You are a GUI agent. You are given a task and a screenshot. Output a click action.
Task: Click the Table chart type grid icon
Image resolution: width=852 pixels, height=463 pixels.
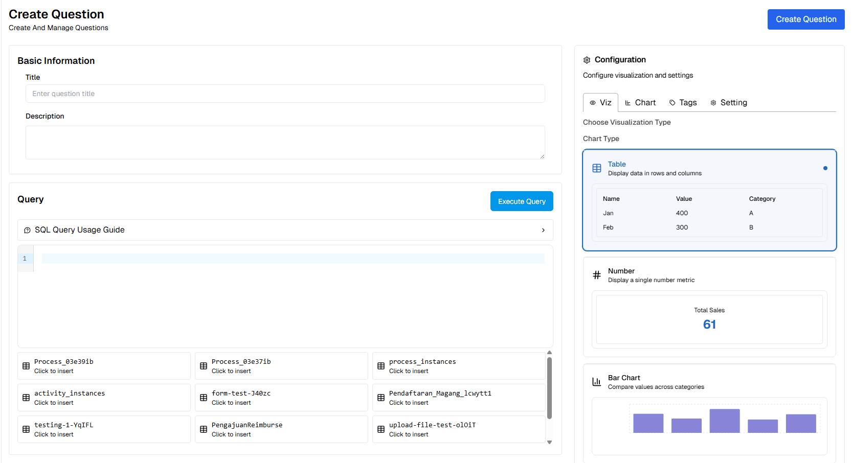(596, 168)
